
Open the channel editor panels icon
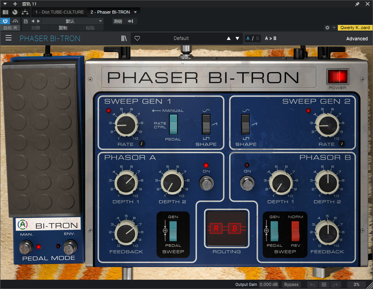point(5,12)
